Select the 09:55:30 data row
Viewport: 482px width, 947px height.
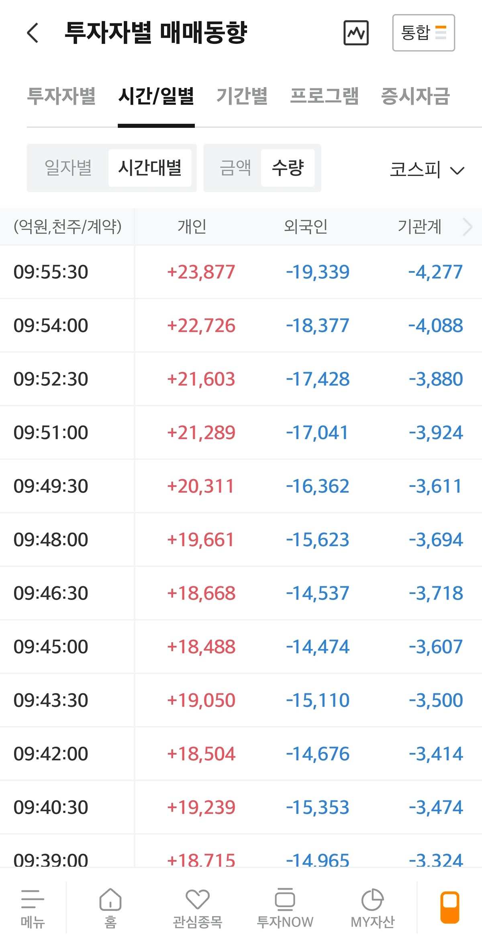pyautogui.click(x=241, y=272)
